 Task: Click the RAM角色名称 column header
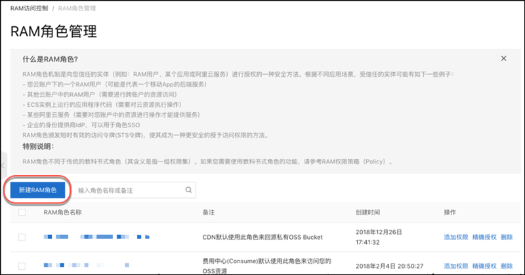(x=62, y=213)
